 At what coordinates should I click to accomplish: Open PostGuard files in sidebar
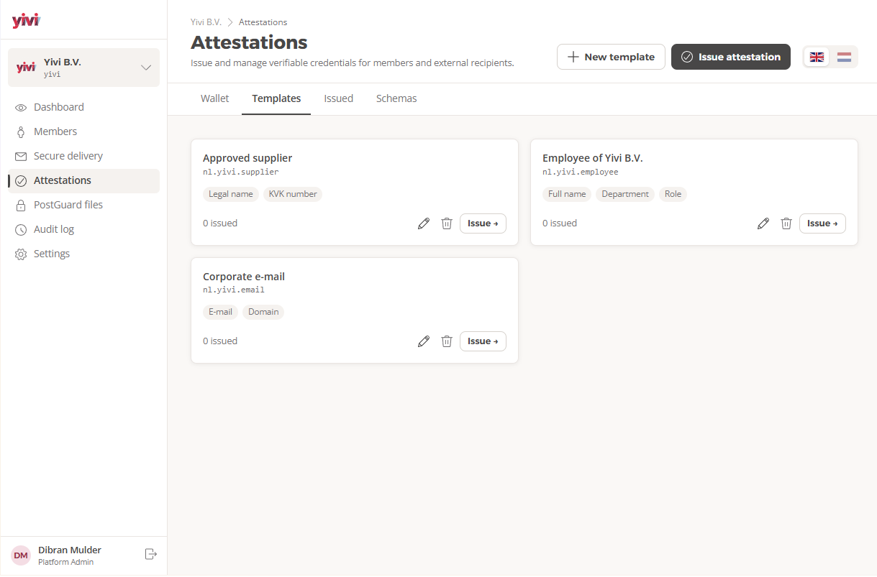coord(83,205)
